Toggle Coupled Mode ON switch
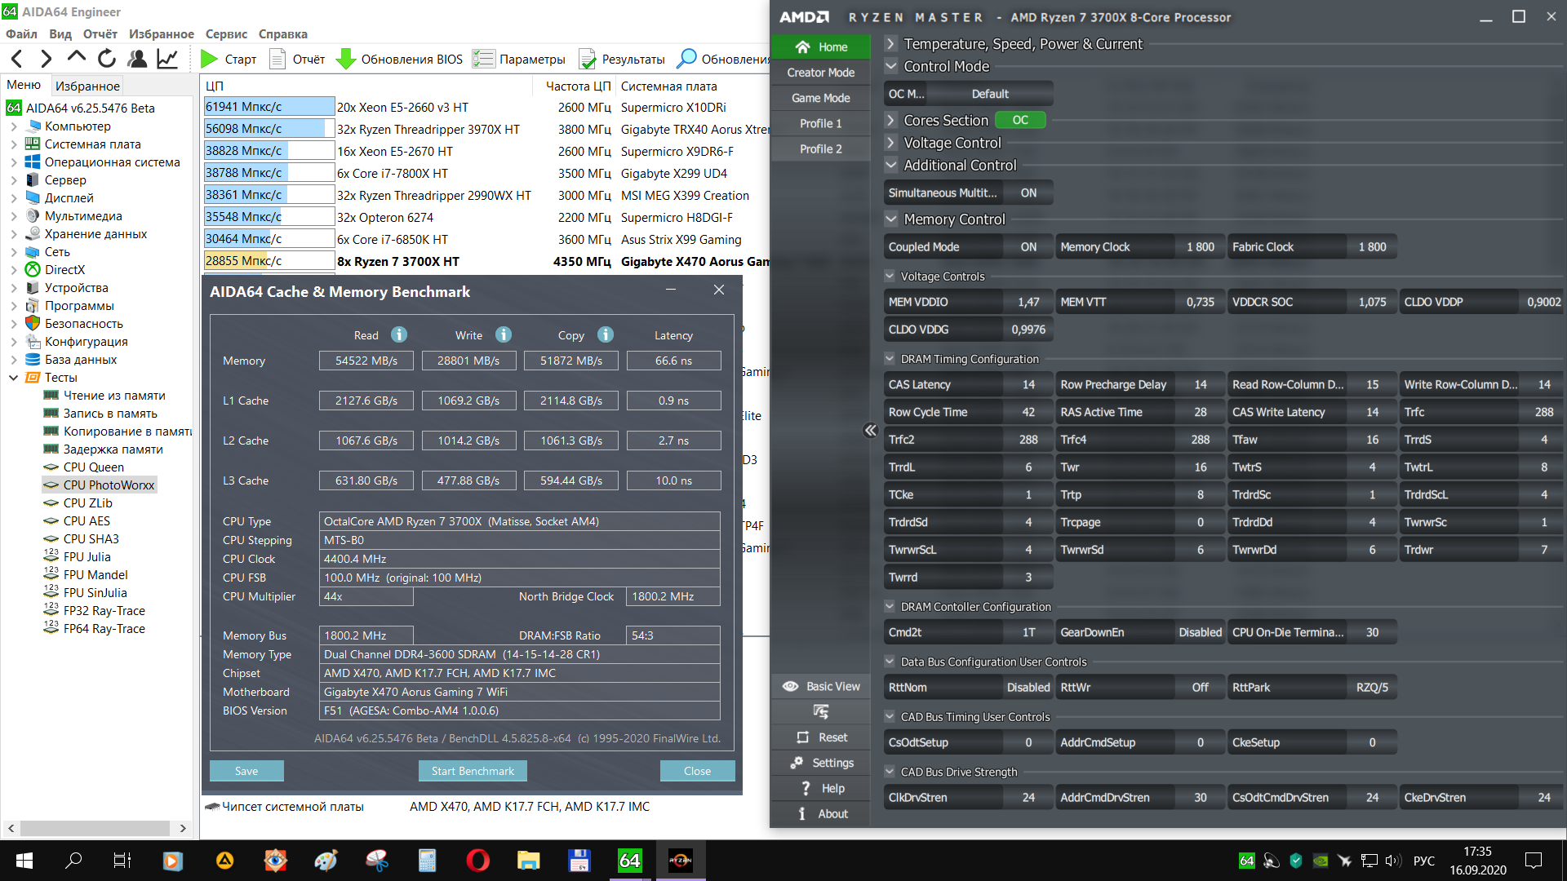Viewport: 1567px width, 881px height. coord(1028,247)
